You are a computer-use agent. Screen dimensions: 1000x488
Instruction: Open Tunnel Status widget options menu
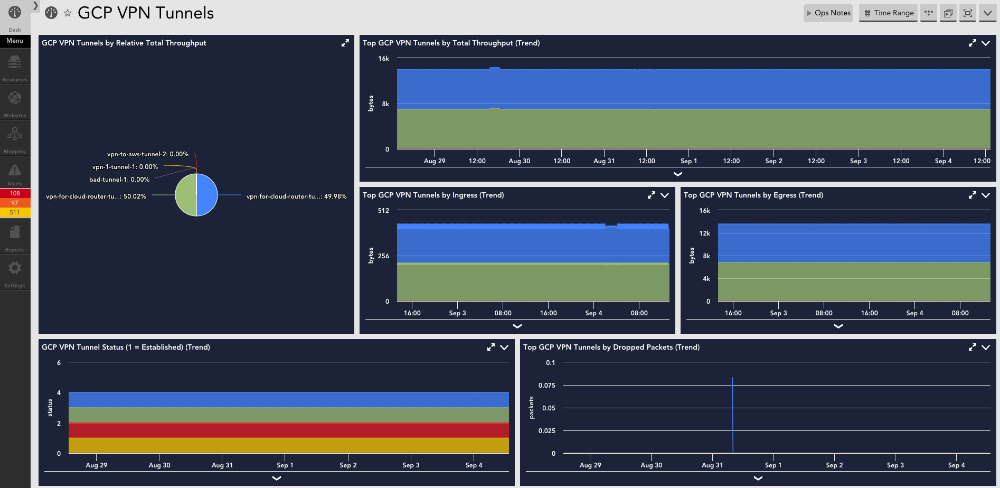coord(504,348)
